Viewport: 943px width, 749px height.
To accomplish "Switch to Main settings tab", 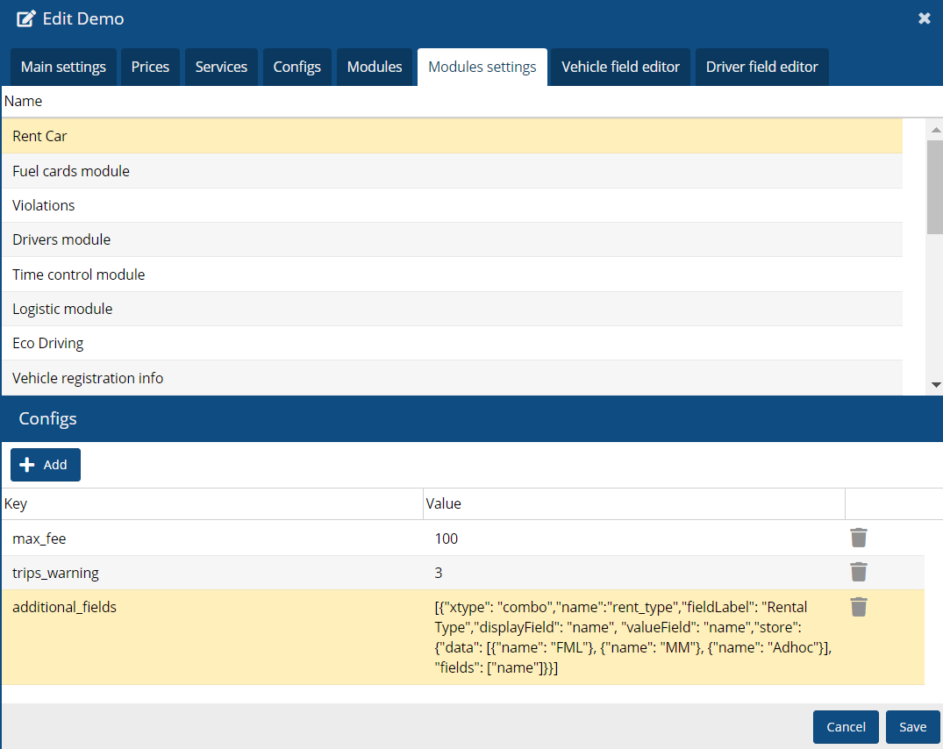I will [63, 68].
